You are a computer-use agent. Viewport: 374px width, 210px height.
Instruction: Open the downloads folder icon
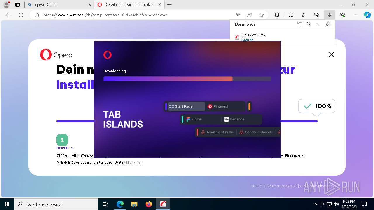pos(299,24)
